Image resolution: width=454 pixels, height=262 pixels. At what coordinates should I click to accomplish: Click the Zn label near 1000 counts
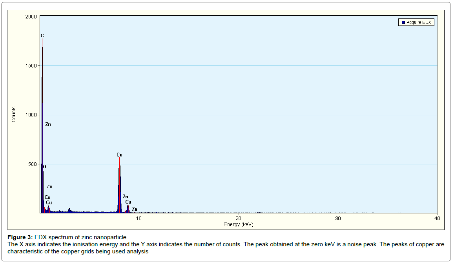coord(48,124)
